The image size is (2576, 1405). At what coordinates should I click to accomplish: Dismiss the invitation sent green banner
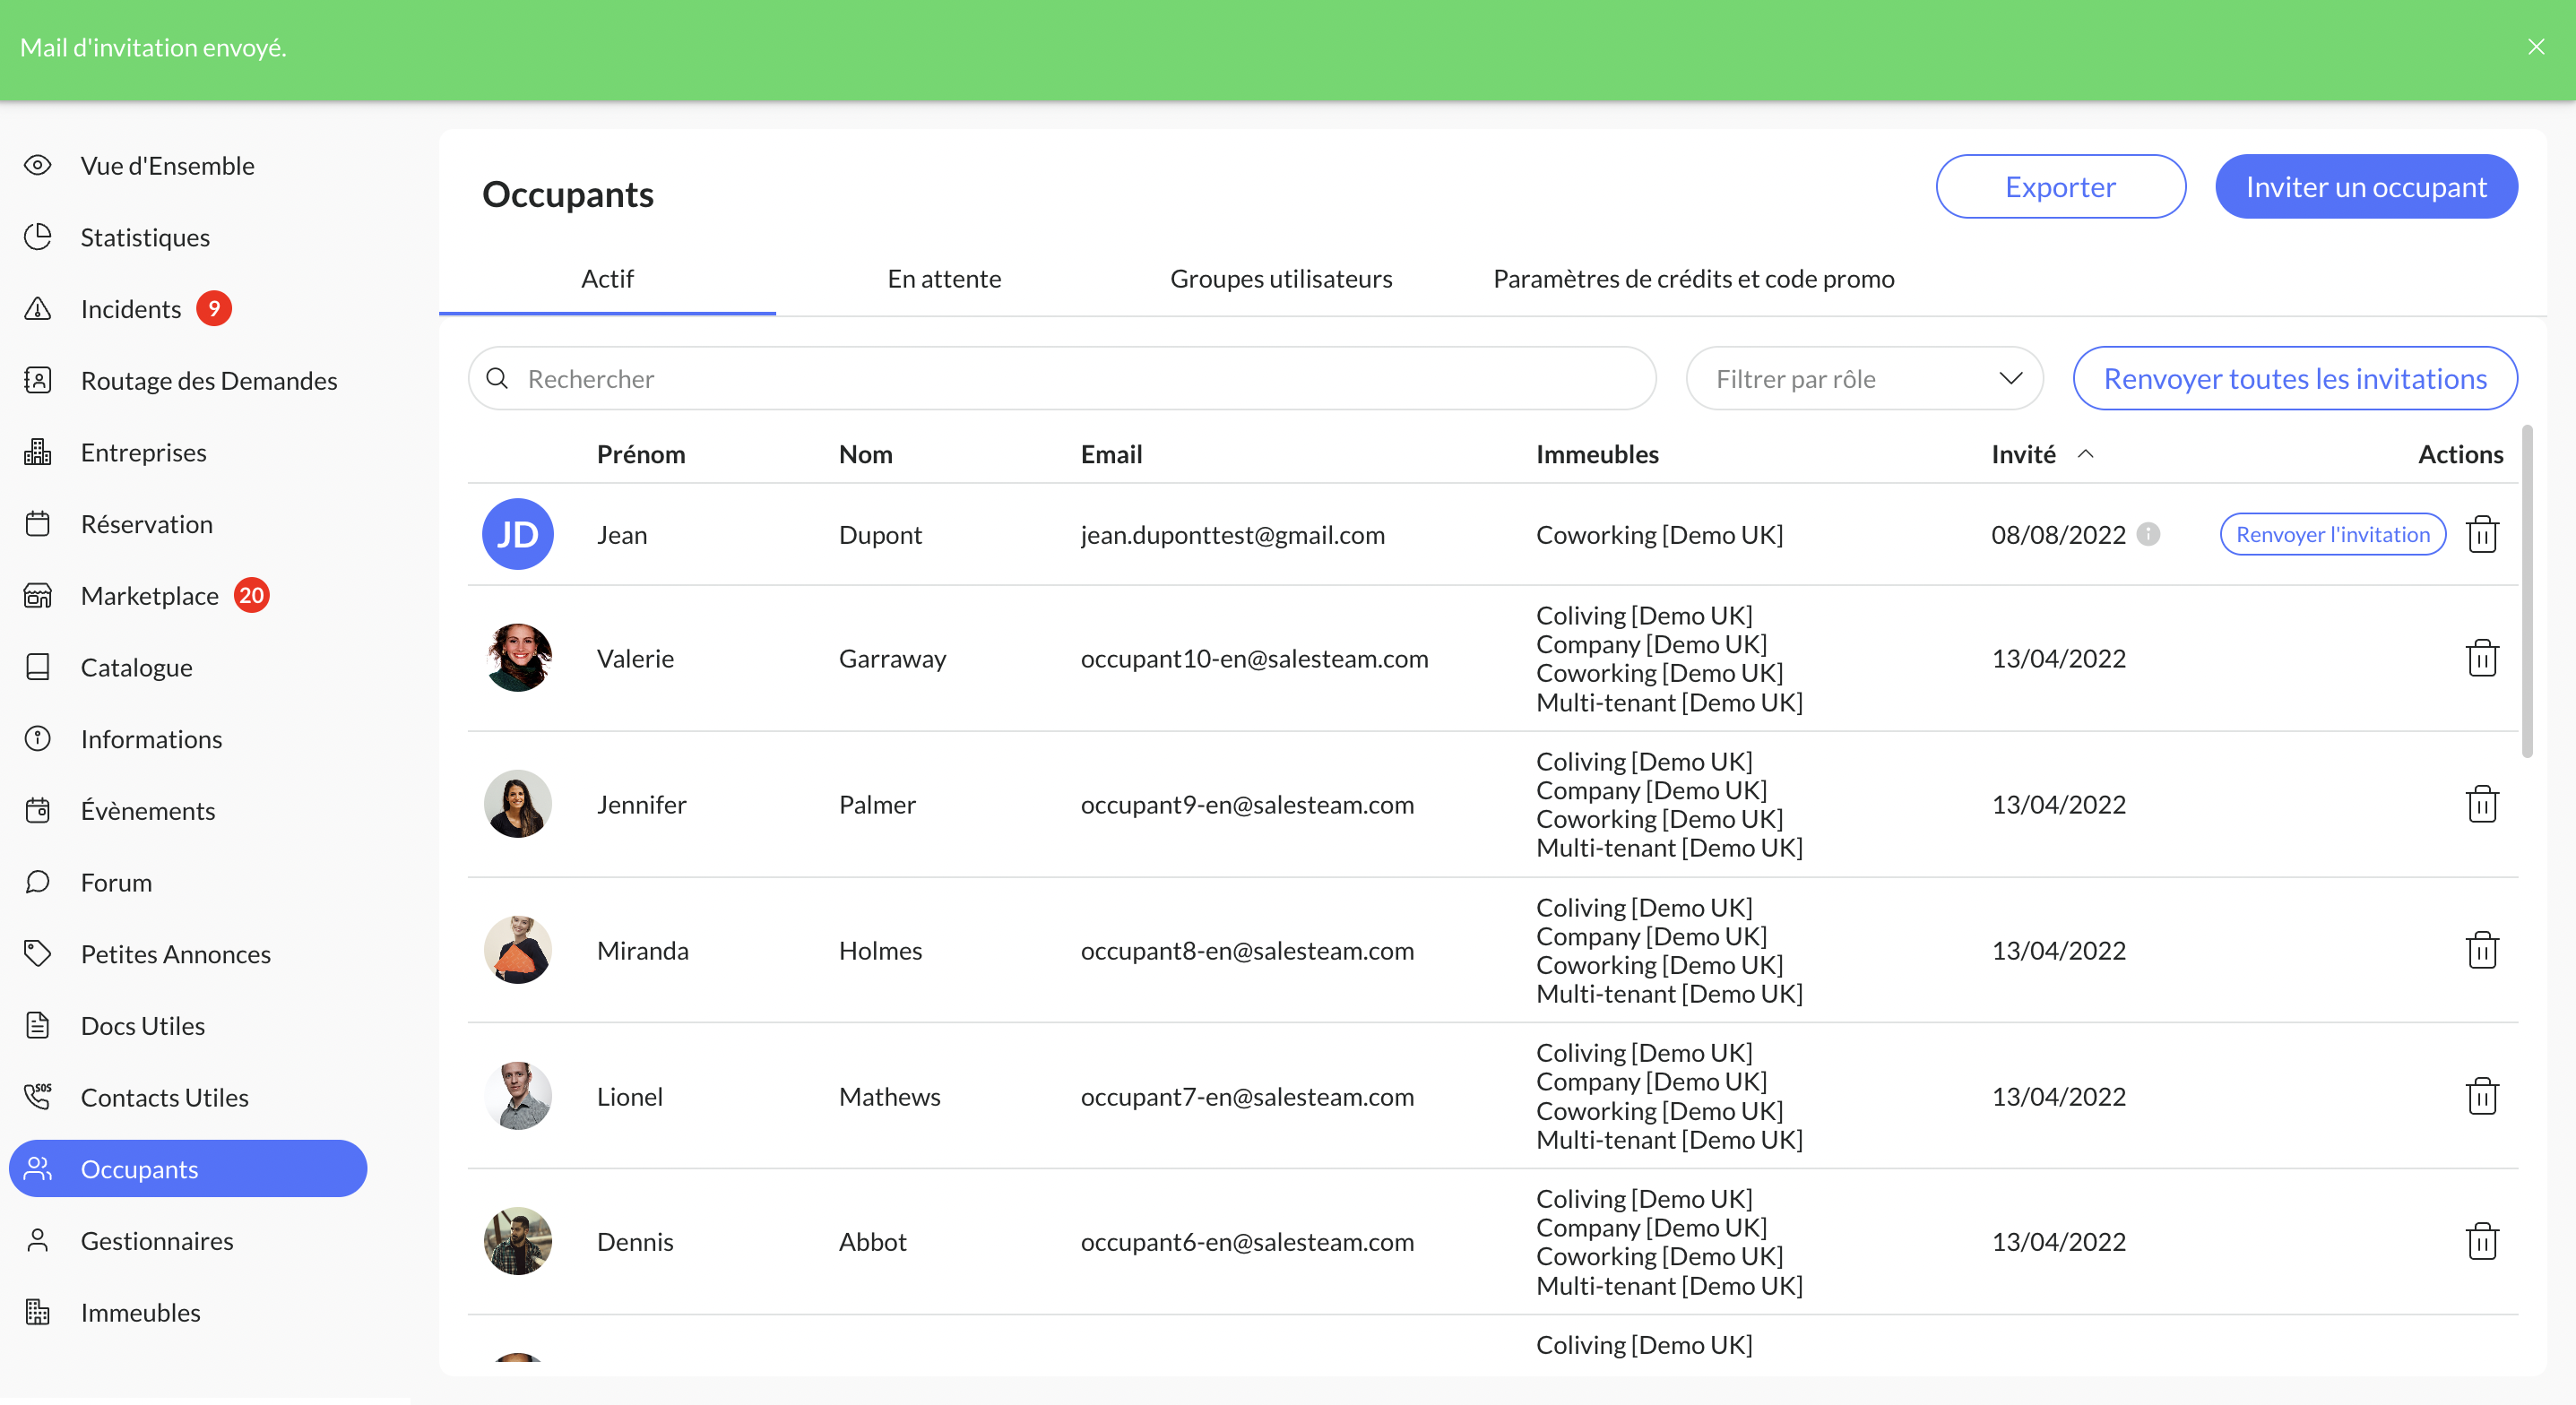coord(2536,47)
